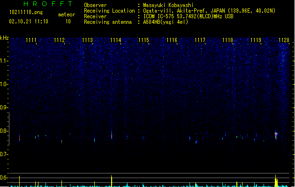Click the 1112 time marker
This screenshot has height=187, width=295.
(x=59, y=40)
